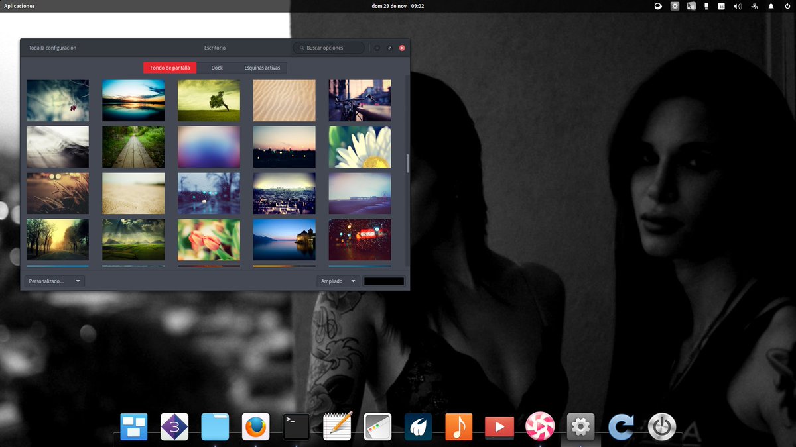
Task: Open the Aplicaciones menu
Action: tap(19, 6)
